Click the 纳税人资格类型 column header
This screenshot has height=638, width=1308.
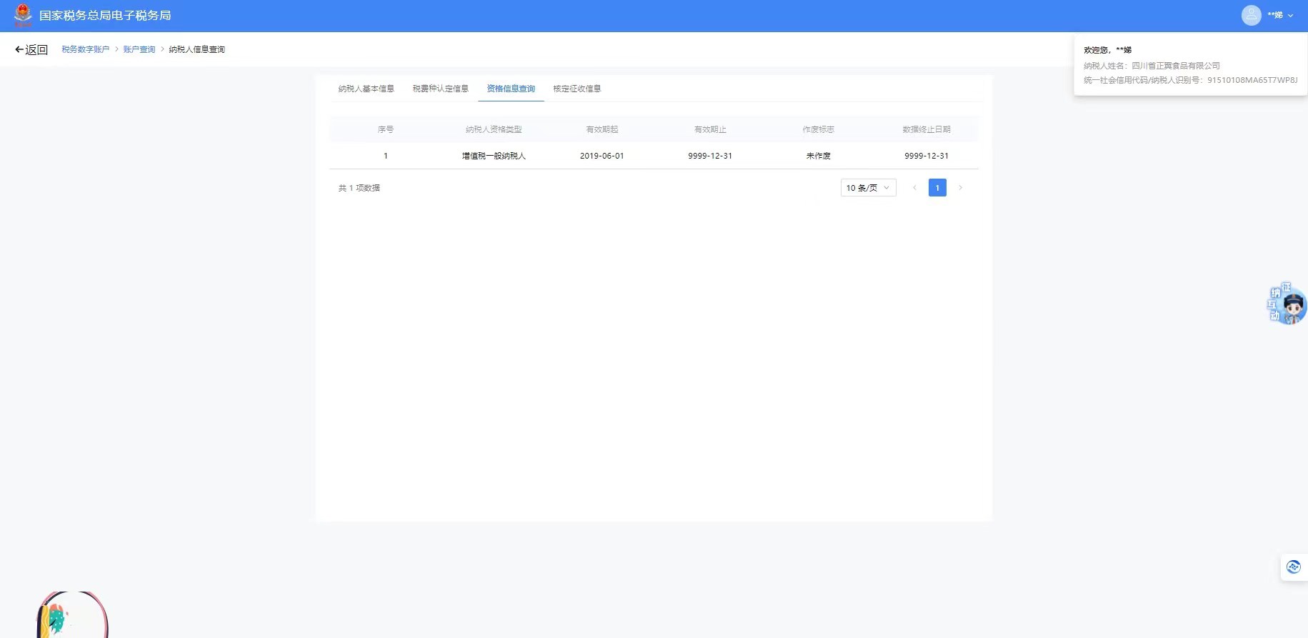(494, 129)
